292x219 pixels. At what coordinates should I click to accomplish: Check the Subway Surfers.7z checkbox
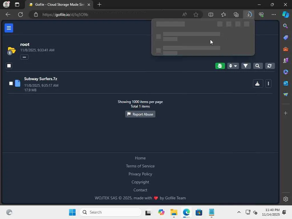click(x=11, y=84)
